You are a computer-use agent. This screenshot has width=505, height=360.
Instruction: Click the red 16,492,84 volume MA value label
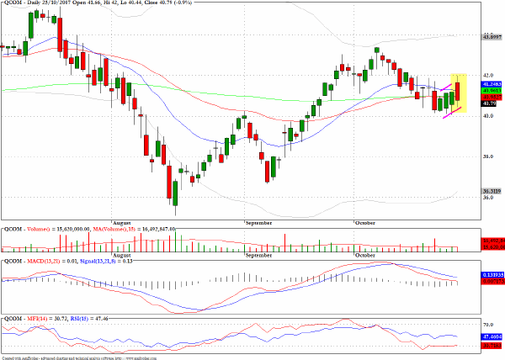tap(492, 241)
